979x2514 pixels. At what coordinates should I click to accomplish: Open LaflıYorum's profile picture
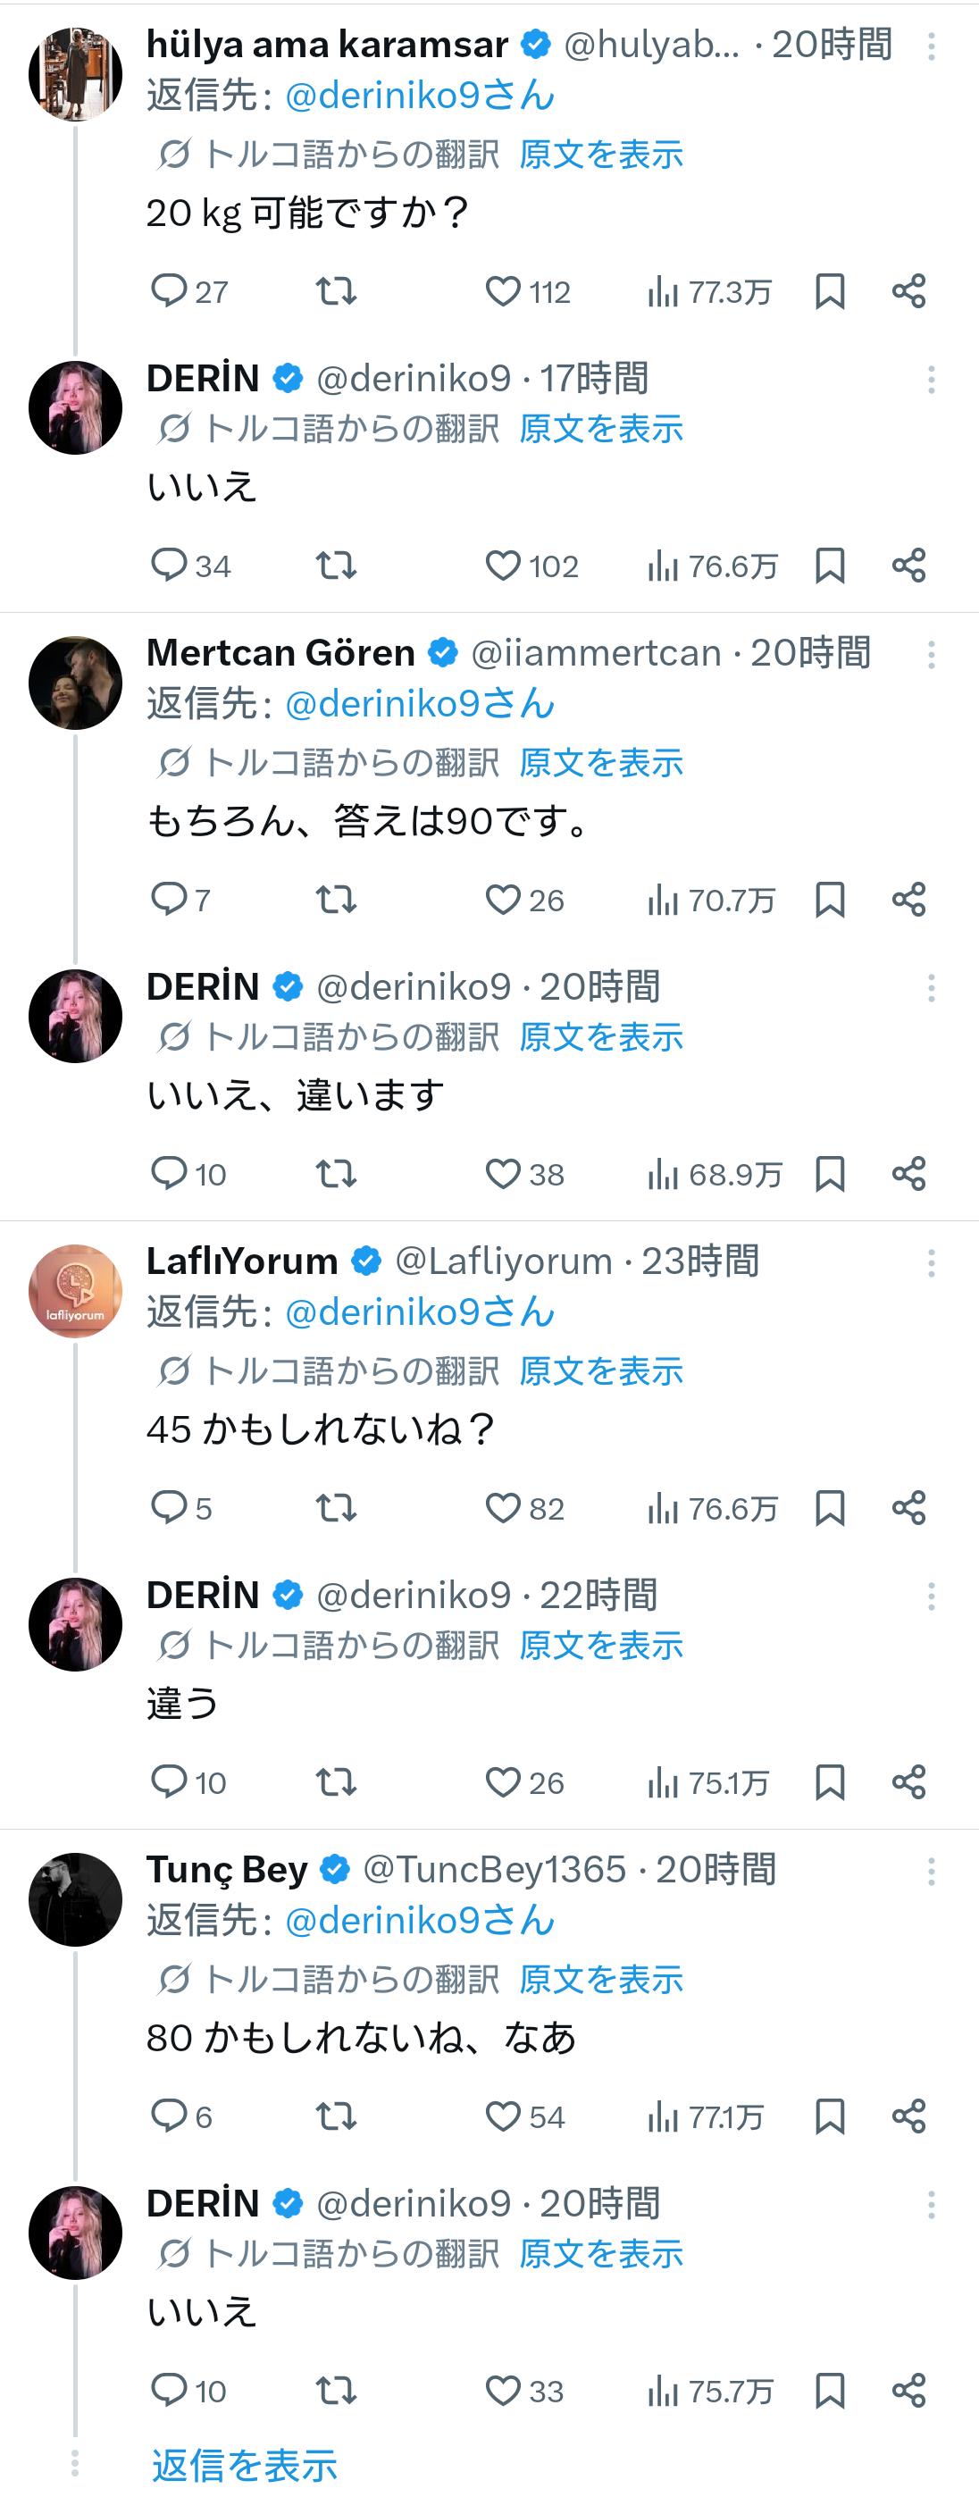(x=75, y=1291)
